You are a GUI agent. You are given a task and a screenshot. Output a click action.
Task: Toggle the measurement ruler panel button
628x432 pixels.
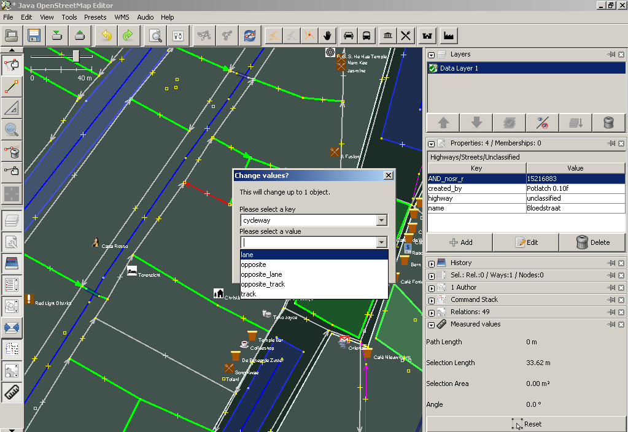pyautogui.click(x=12, y=392)
